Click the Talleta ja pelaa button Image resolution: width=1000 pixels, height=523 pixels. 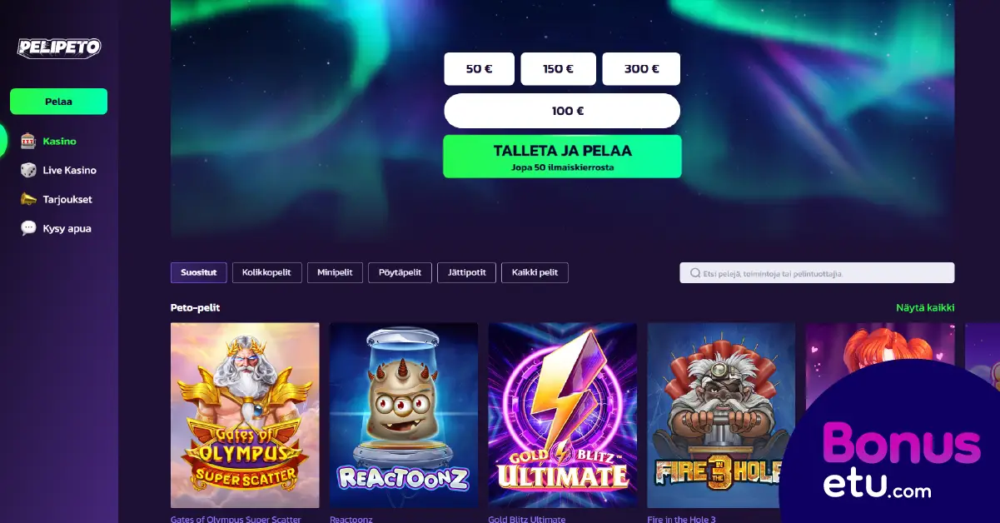[562, 157]
